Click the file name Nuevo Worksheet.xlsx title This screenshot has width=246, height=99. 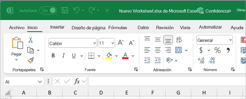point(158,11)
